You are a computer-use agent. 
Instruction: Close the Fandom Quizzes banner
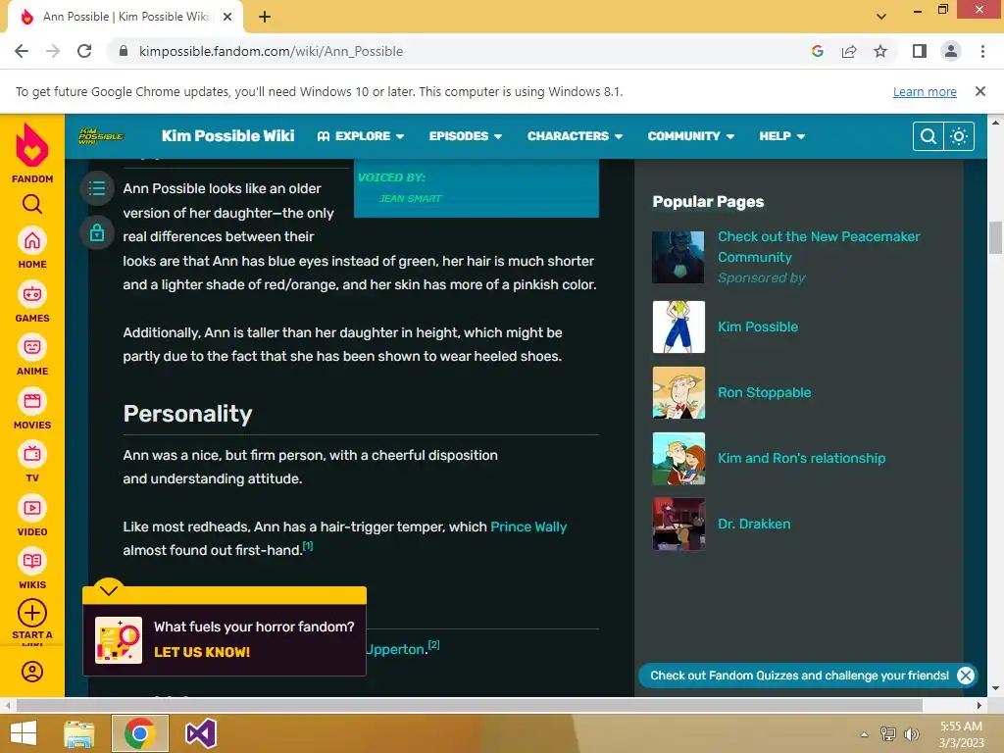[966, 676]
